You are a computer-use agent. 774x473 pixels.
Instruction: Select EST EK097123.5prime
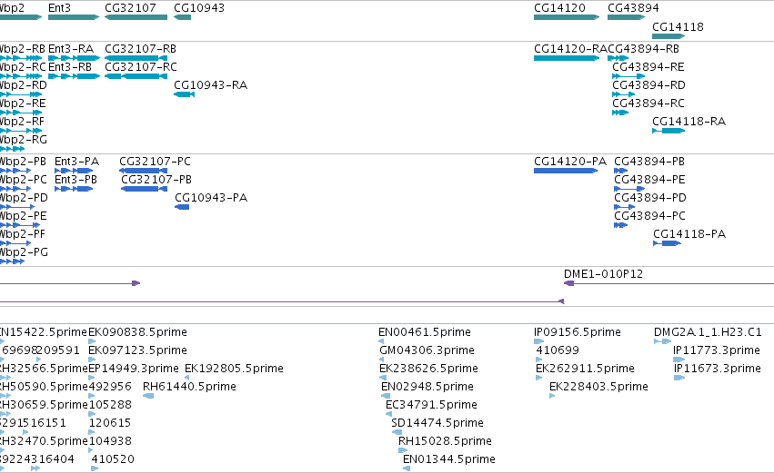click(92, 360)
